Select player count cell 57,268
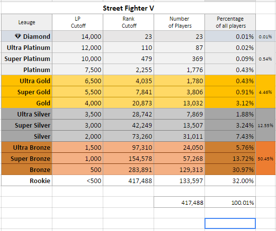Image resolution: width=276 pixels, height=231 pixels. click(x=179, y=158)
